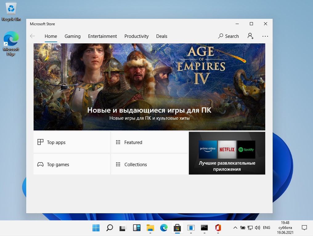This screenshot has height=236, width=313.
Task: Open the entertainment apps promo tile
Action: click(x=227, y=153)
